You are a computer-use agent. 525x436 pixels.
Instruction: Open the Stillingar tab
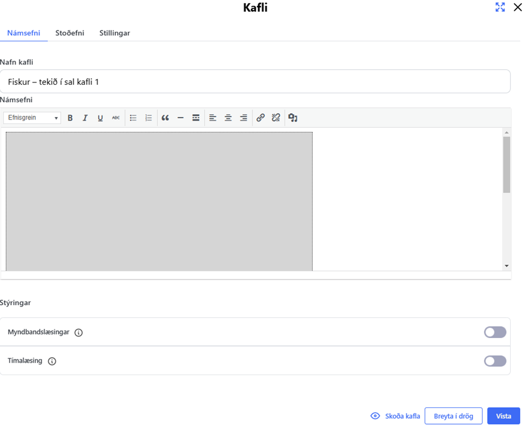[114, 33]
